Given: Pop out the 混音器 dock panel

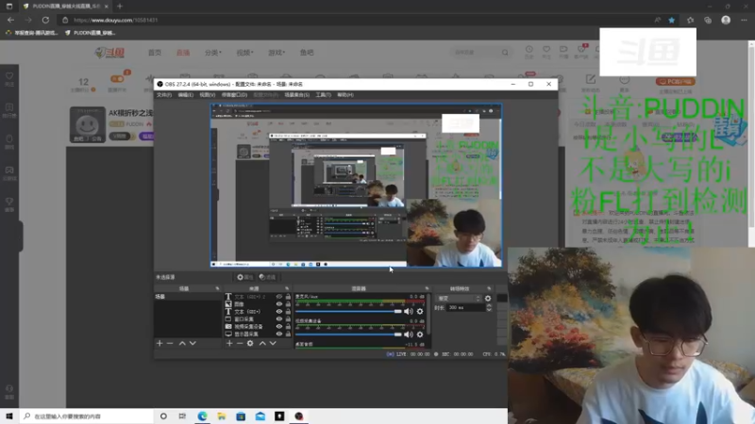Looking at the screenshot, I should point(427,288).
